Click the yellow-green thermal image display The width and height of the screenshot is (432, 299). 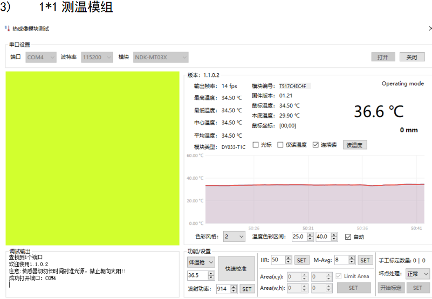[92, 159]
